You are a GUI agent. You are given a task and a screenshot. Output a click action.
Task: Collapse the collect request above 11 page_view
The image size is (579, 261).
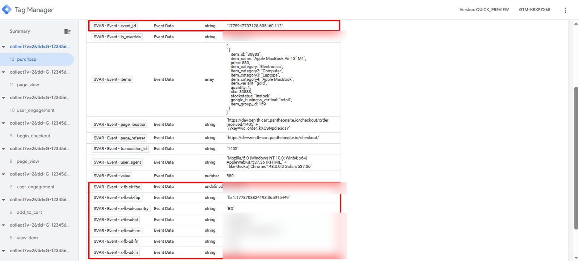coord(4,72)
